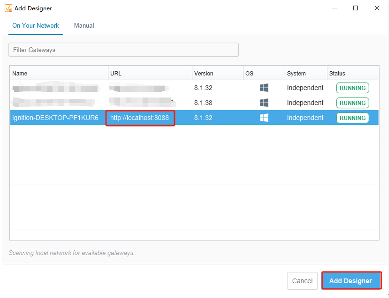Click the Windows icon in the Ignition-DESKTOP-PF1KUR6 row

[264, 118]
